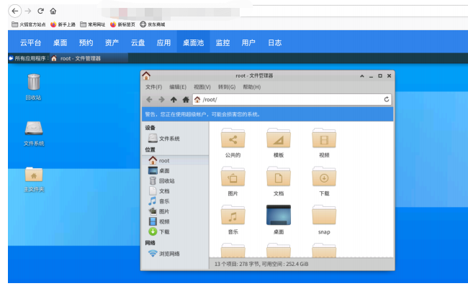The width and height of the screenshot is (468, 286).
Task: Go to browser home page icon
Action: (x=53, y=11)
